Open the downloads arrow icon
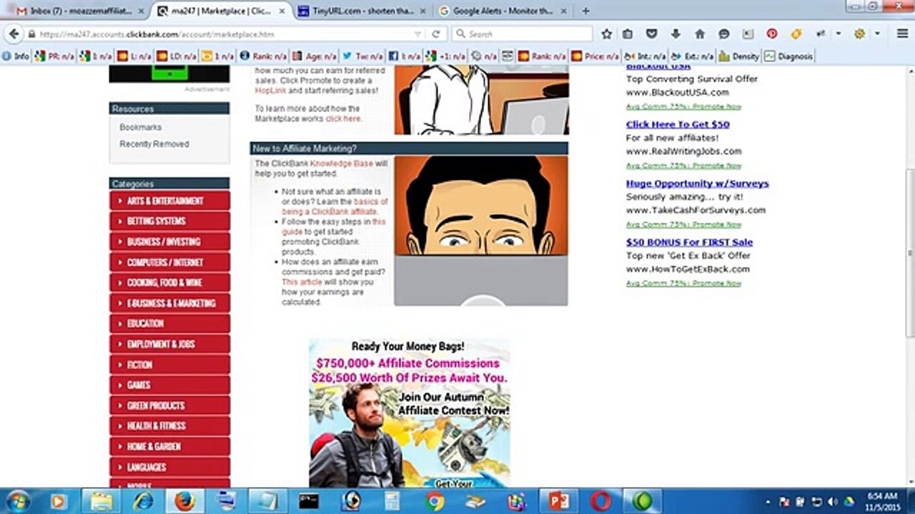Image resolution: width=915 pixels, height=514 pixels. (x=676, y=34)
